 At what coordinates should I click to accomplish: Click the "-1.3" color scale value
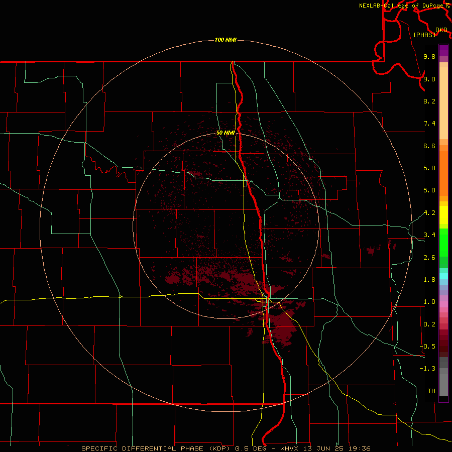[x=427, y=369]
